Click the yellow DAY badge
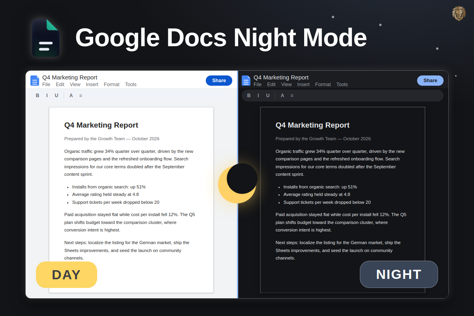474x316 pixels. coord(66,275)
